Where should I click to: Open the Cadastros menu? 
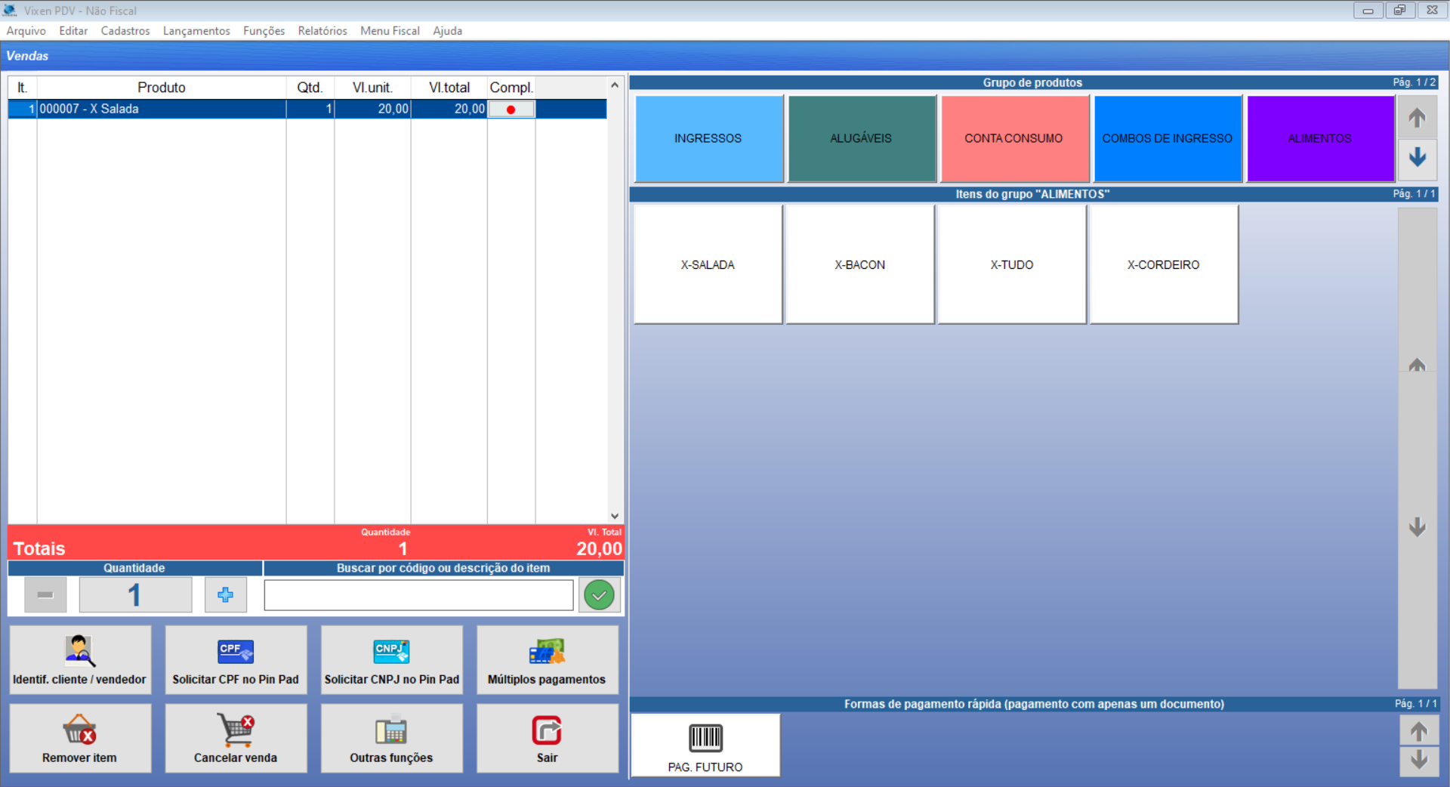pos(125,31)
